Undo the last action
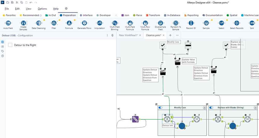Image resolution: width=259 pixels, height=138 pixels. pyautogui.click(x=31, y=3)
